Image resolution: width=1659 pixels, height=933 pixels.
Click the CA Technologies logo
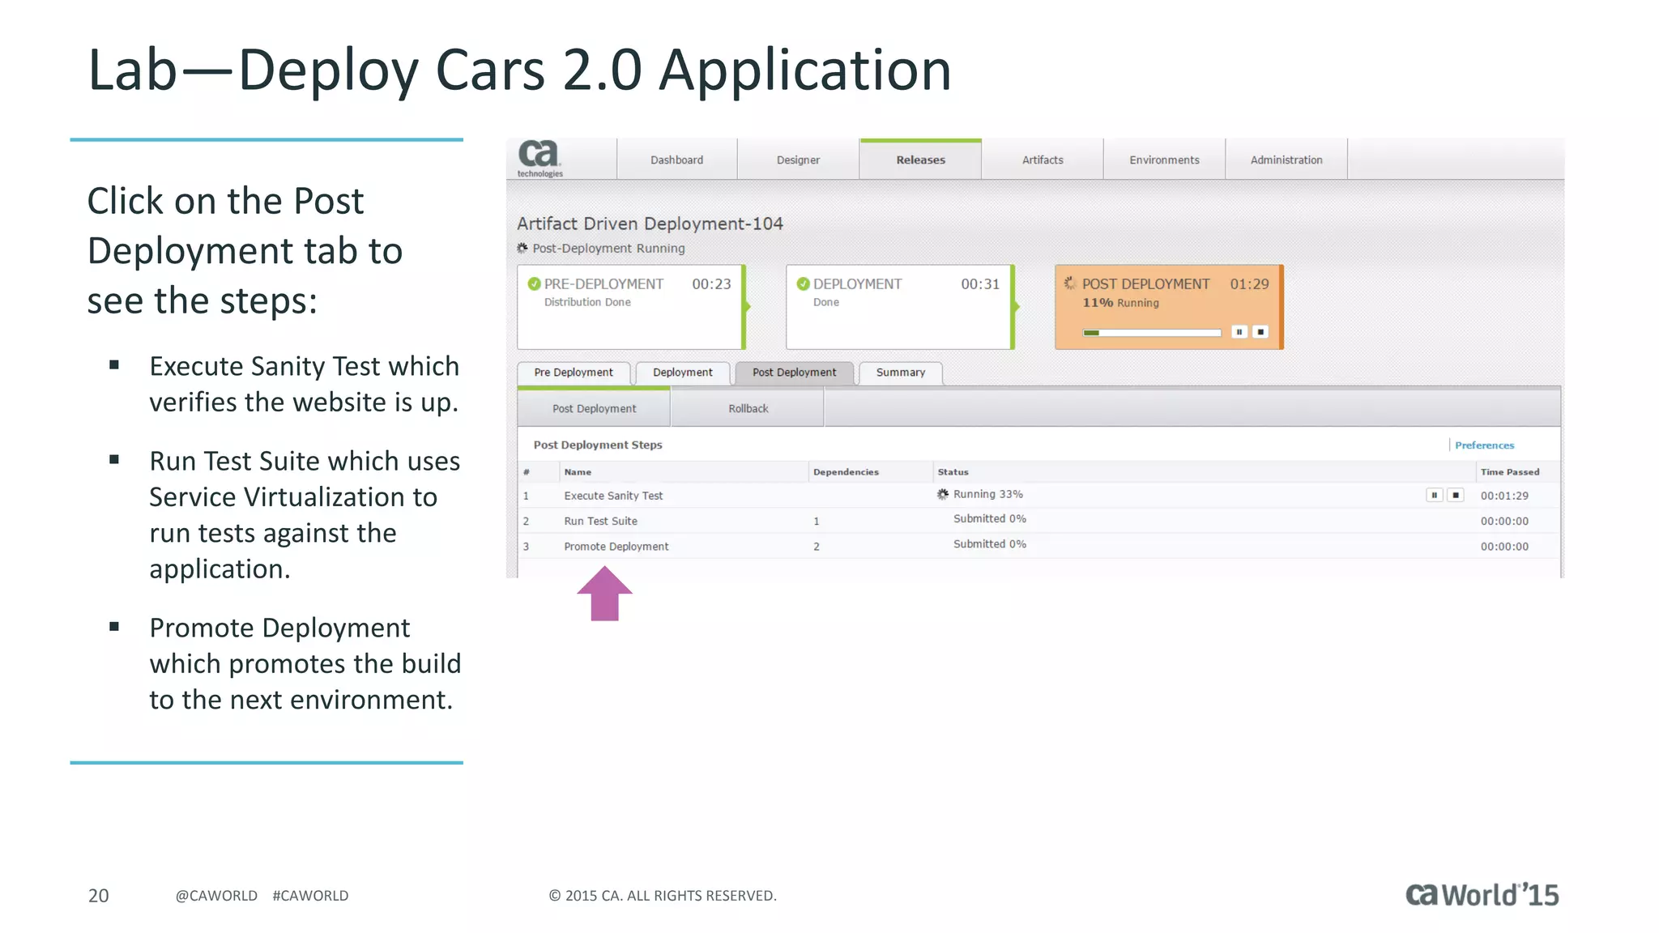[x=539, y=159]
